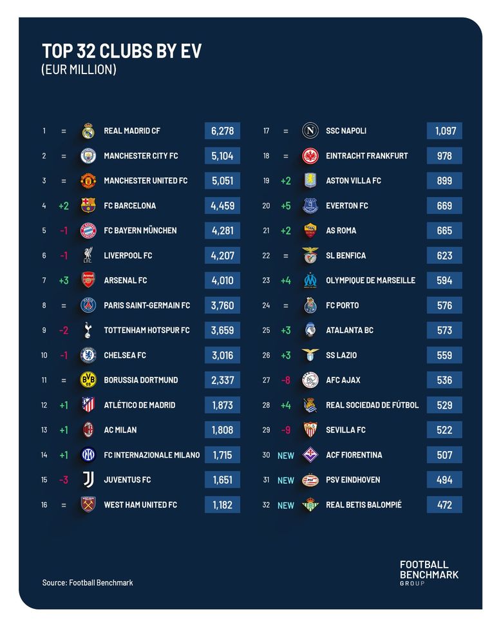Click Everton FC's 669 value box
Screen dimensions: 501x627
[444, 206]
